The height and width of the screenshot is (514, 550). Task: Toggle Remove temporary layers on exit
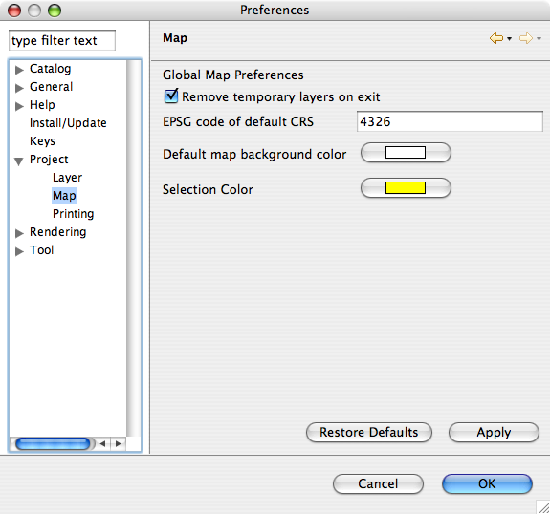(171, 96)
